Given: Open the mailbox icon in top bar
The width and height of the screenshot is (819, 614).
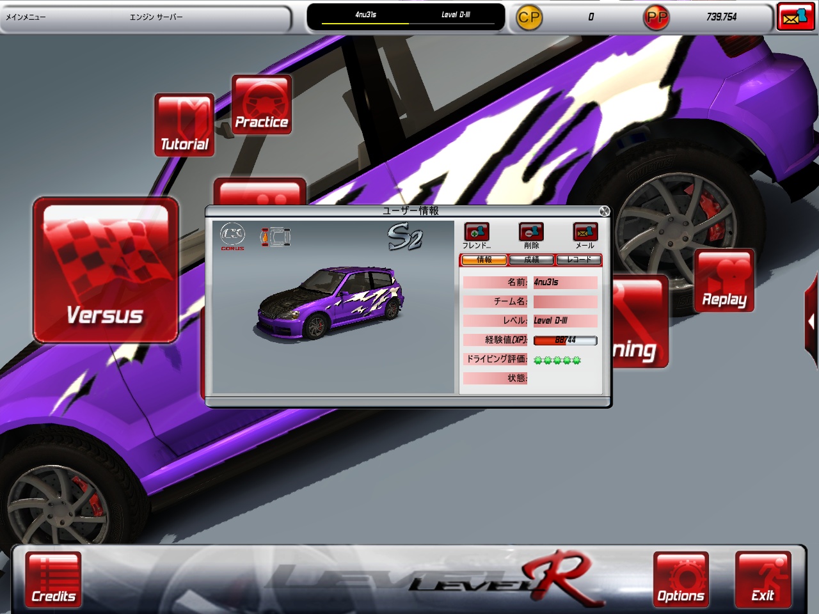Looking at the screenshot, I should [x=795, y=17].
